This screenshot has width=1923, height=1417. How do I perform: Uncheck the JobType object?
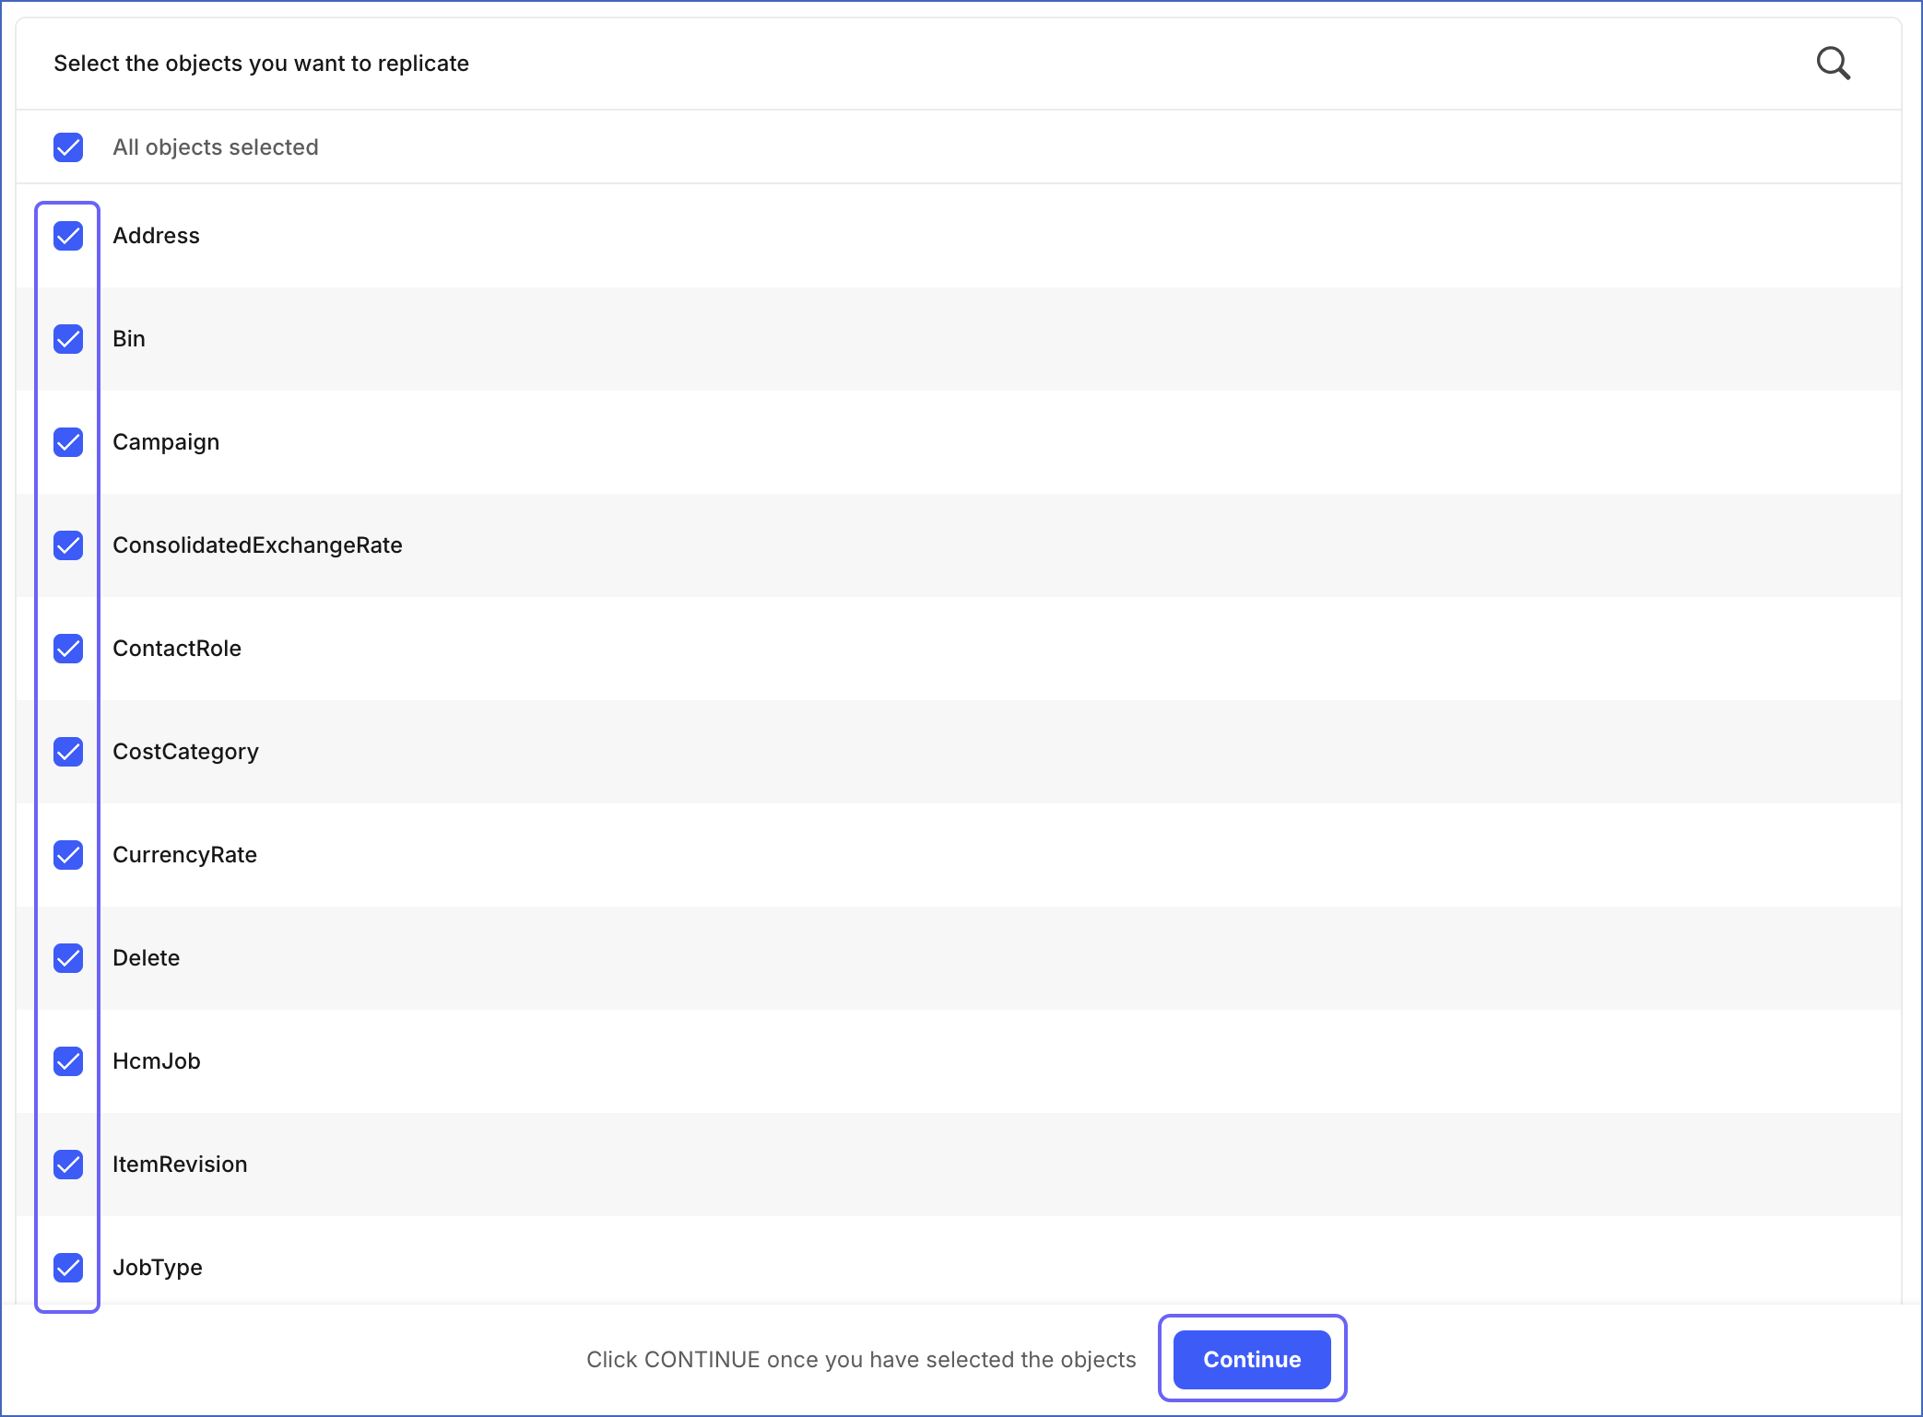[x=67, y=1269]
